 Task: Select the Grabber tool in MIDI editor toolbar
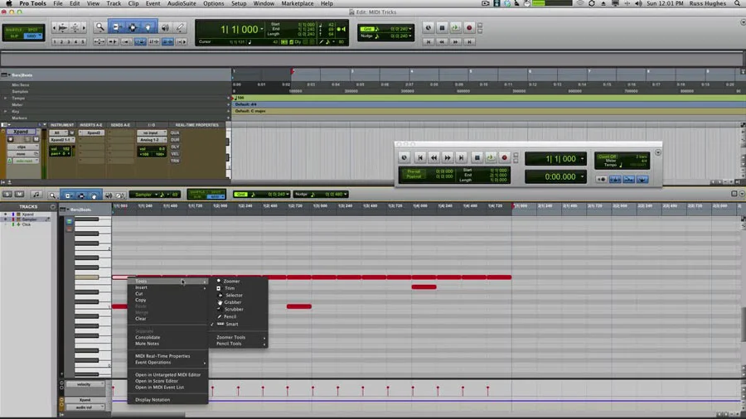click(x=94, y=195)
